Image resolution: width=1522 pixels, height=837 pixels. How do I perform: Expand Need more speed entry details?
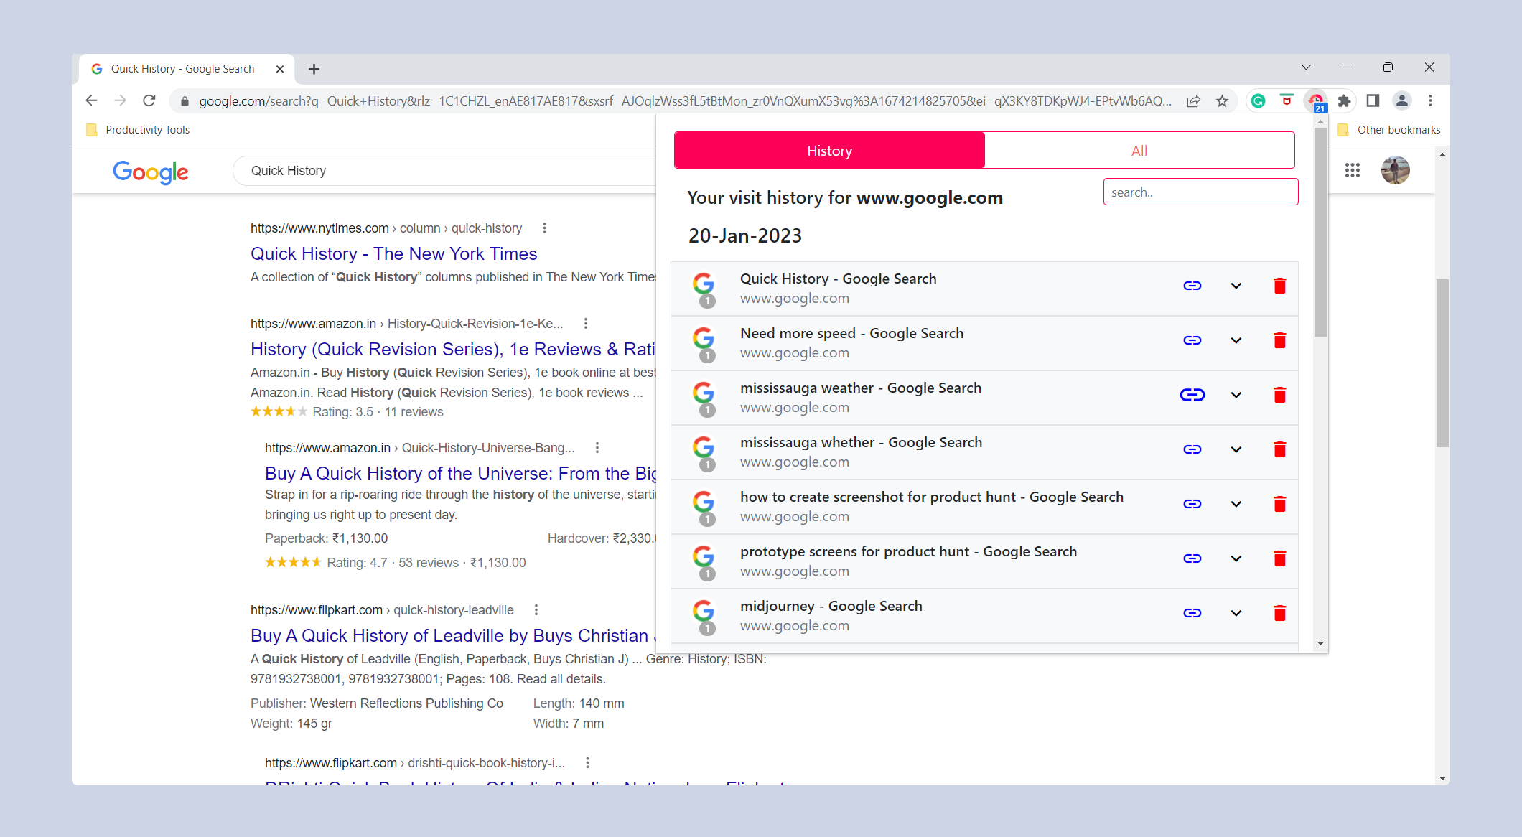pyautogui.click(x=1236, y=340)
